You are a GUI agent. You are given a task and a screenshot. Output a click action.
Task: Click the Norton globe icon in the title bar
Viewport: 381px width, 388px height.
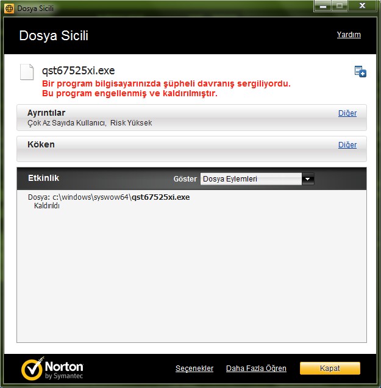point(9,9)
